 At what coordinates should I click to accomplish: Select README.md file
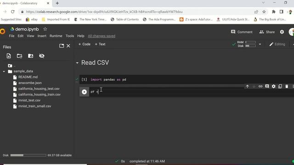point(28,77)
